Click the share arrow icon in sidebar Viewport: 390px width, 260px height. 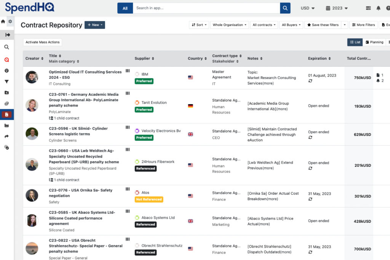click(6, 136)
